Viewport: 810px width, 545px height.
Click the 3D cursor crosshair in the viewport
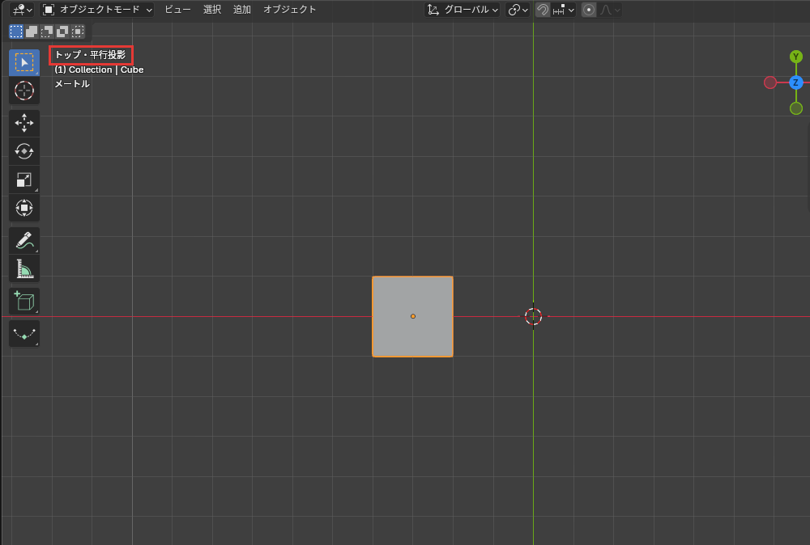(533, 317)
